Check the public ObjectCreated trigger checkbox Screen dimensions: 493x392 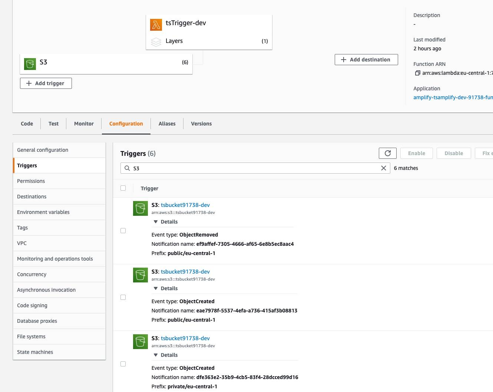[123, 297]
